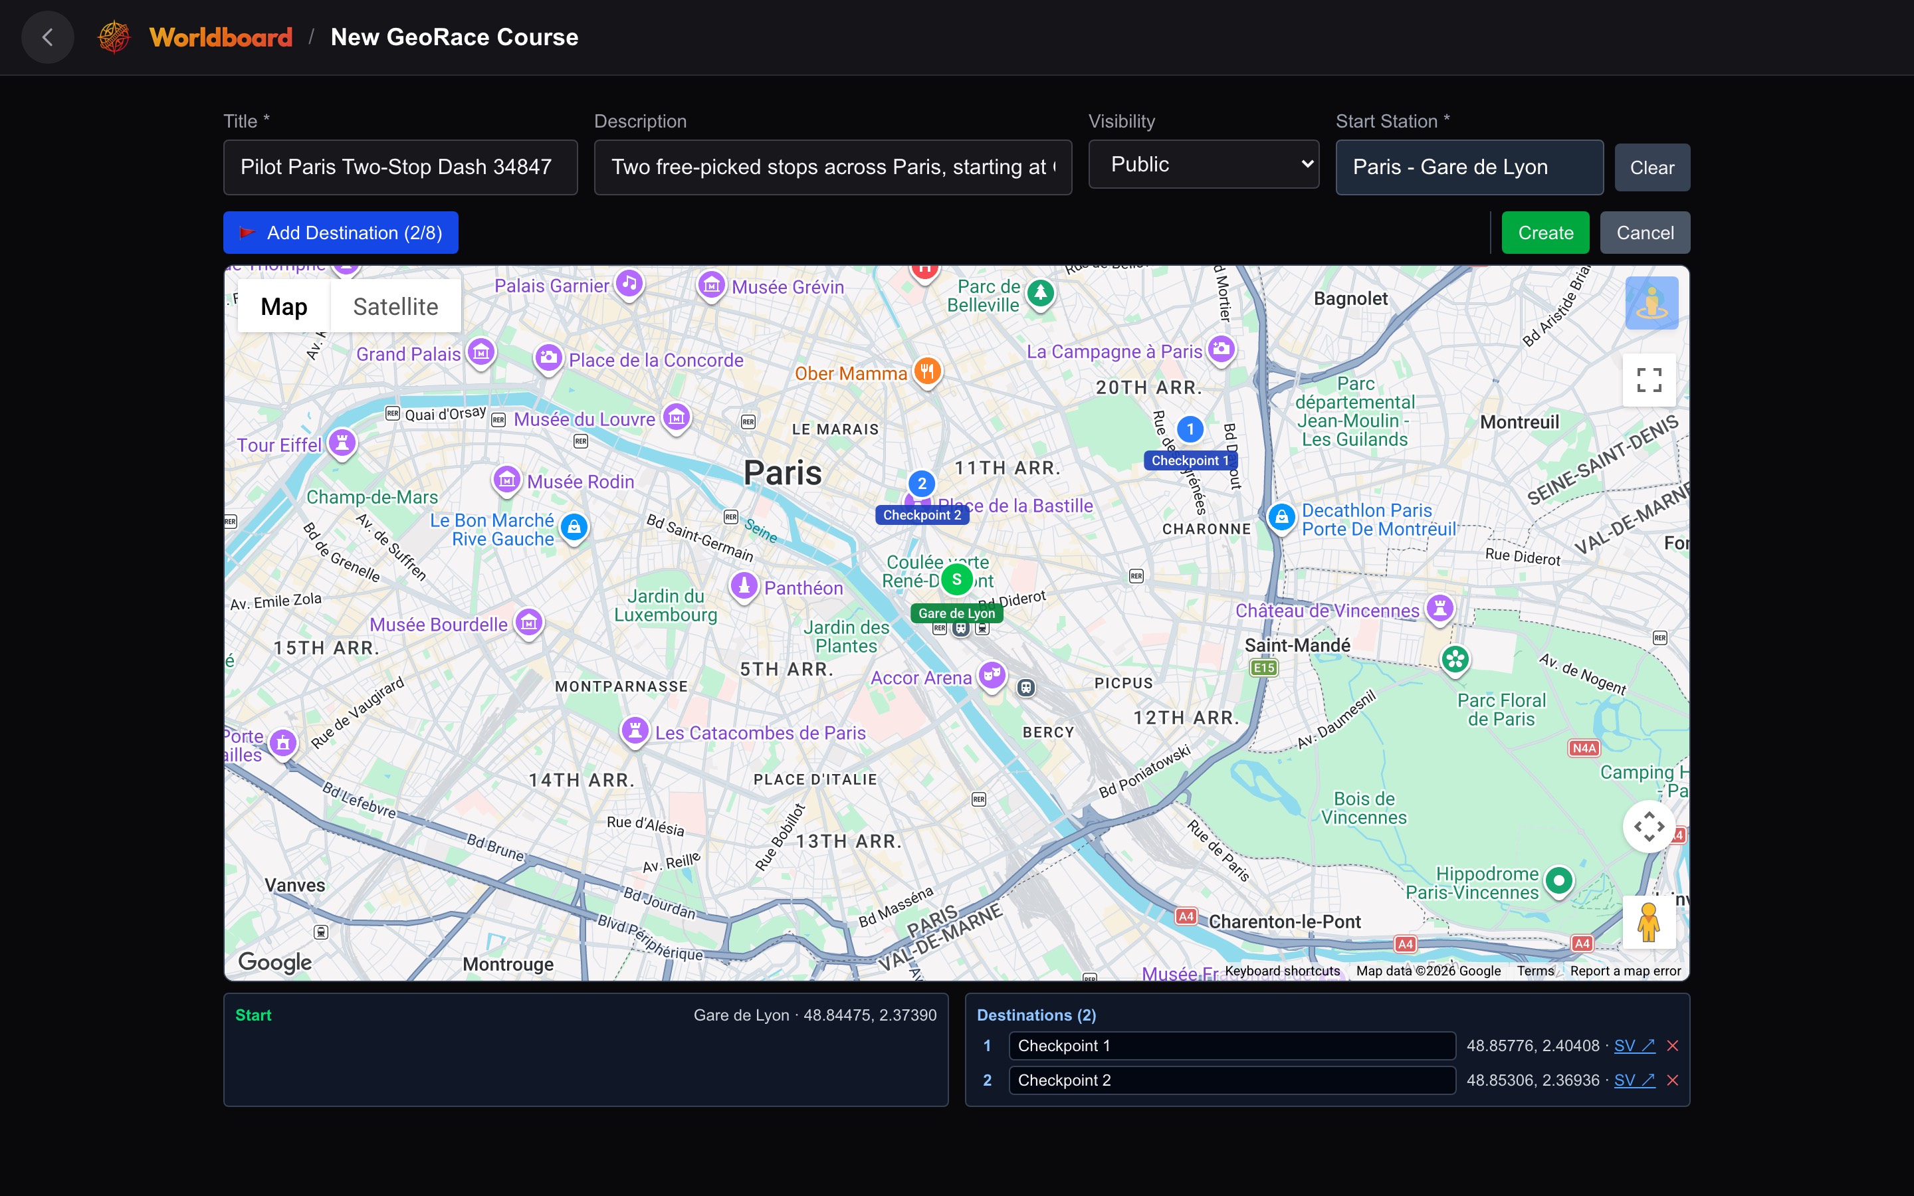Open map Terms link
This screenshot has height=1196, width=1914.
[x=1535, y=971]
